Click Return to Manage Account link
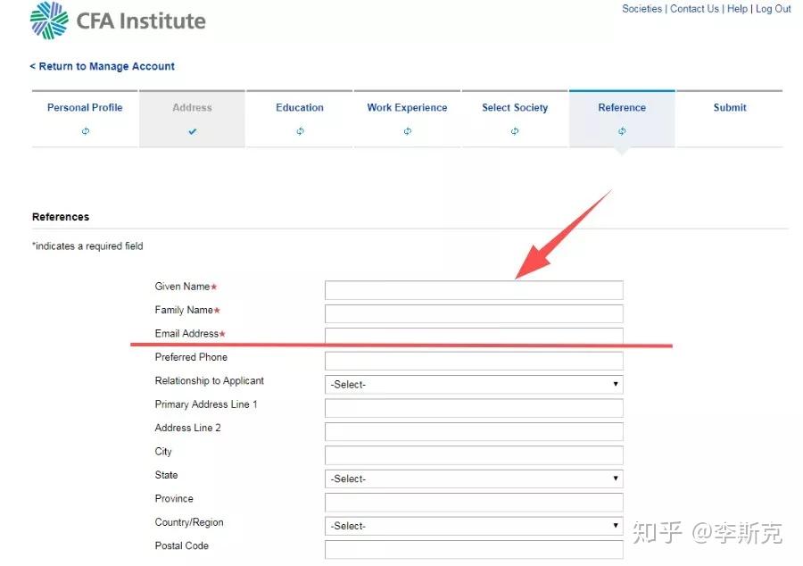The width and height of the screenshot is (803, 566). click(x=102, y=66)
